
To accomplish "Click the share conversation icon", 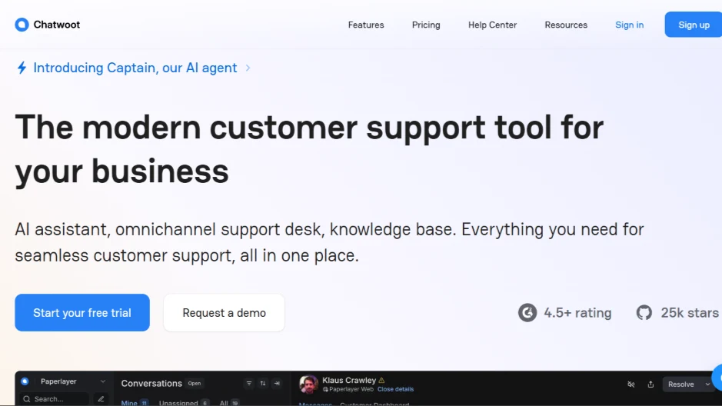I will pos(650,384).
